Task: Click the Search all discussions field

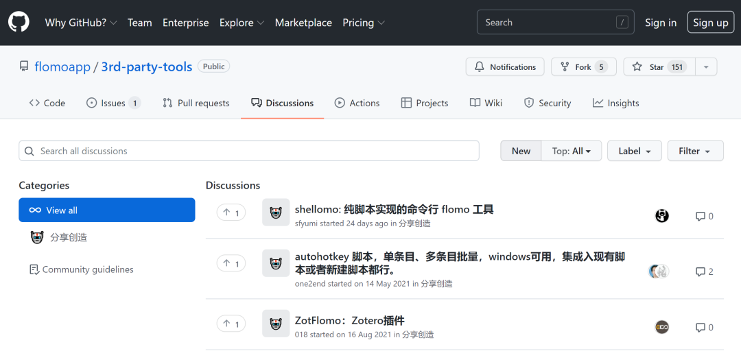Action: pyautogui.click(x=249, y=152)
